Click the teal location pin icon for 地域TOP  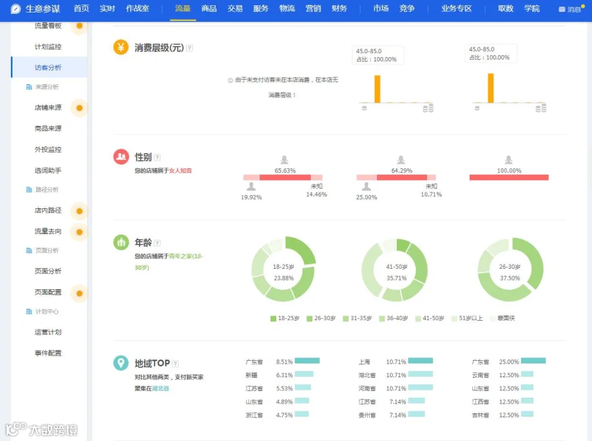click(121, 363)
